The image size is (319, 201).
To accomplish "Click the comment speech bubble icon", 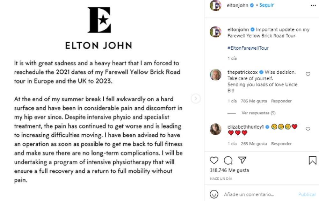I will (228, 160).
